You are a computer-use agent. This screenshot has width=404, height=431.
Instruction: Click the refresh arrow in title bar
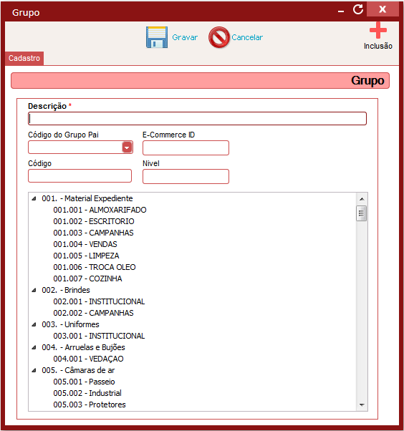tap(357, 9)
